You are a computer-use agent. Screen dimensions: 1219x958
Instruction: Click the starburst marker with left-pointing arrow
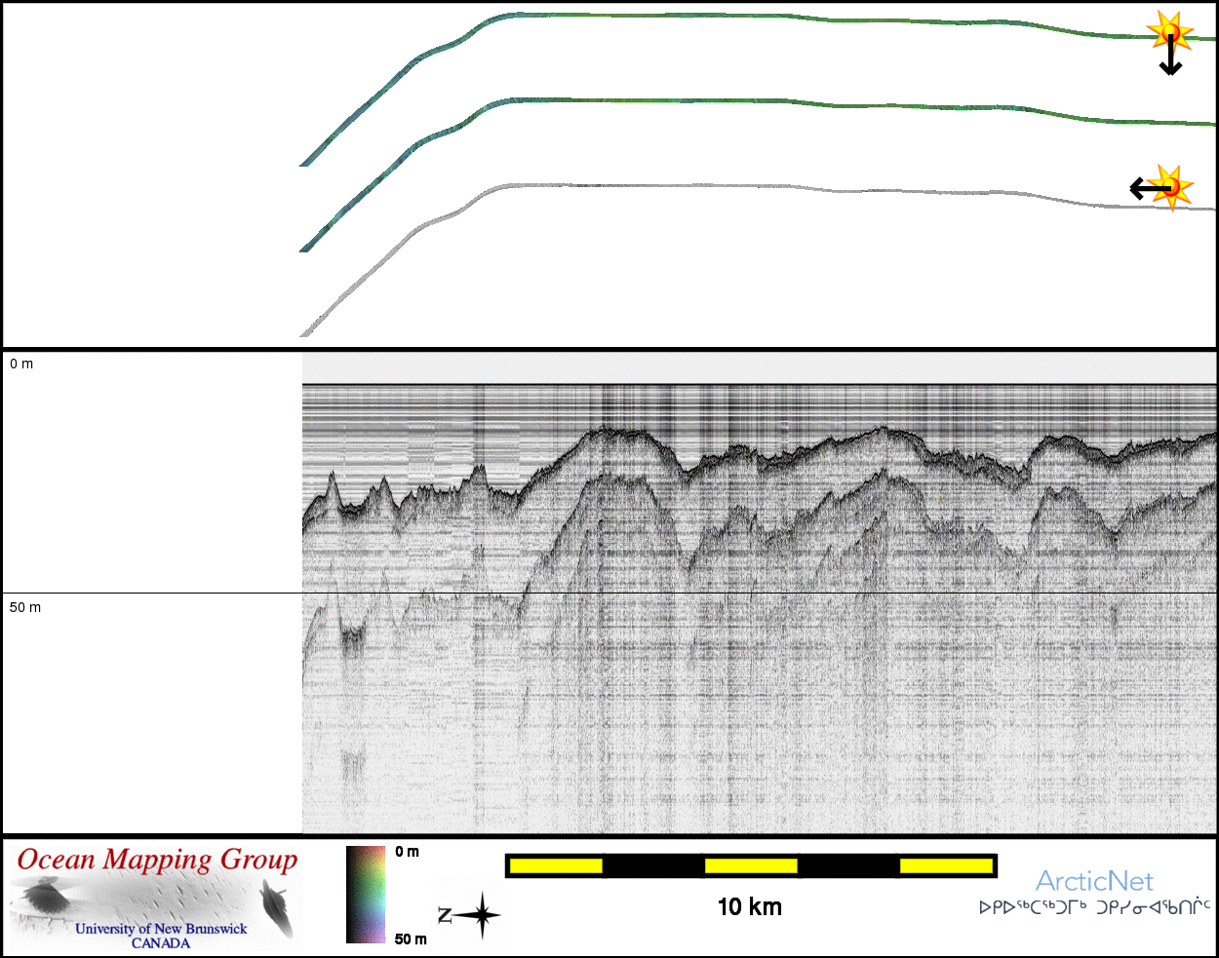point(1172,186)
